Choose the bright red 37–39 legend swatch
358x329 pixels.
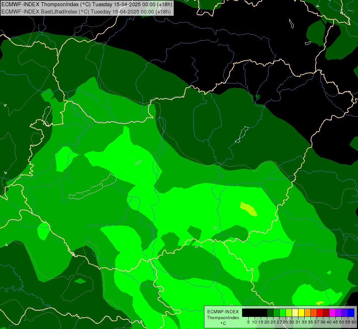[320, 313]
